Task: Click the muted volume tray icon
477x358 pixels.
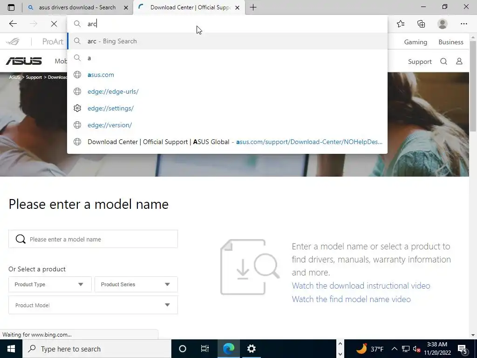Action: coord(416,349)
